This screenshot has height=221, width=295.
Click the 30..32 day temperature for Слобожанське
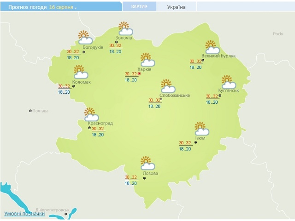tap(154, 100)
